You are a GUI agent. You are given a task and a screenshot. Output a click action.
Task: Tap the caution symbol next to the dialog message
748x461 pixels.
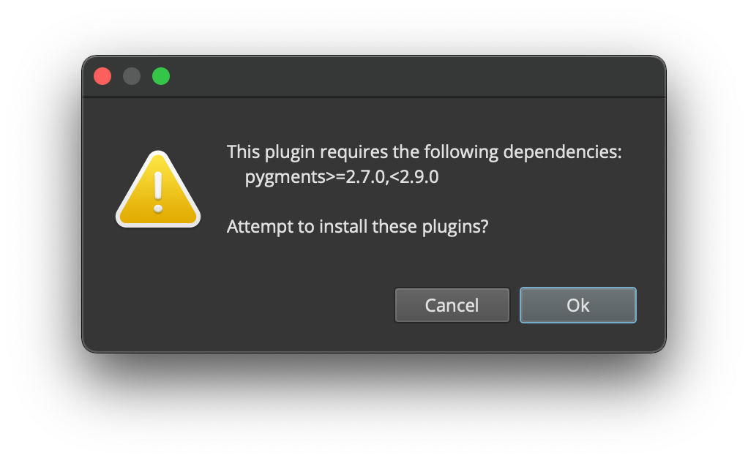tap(157, 190)
